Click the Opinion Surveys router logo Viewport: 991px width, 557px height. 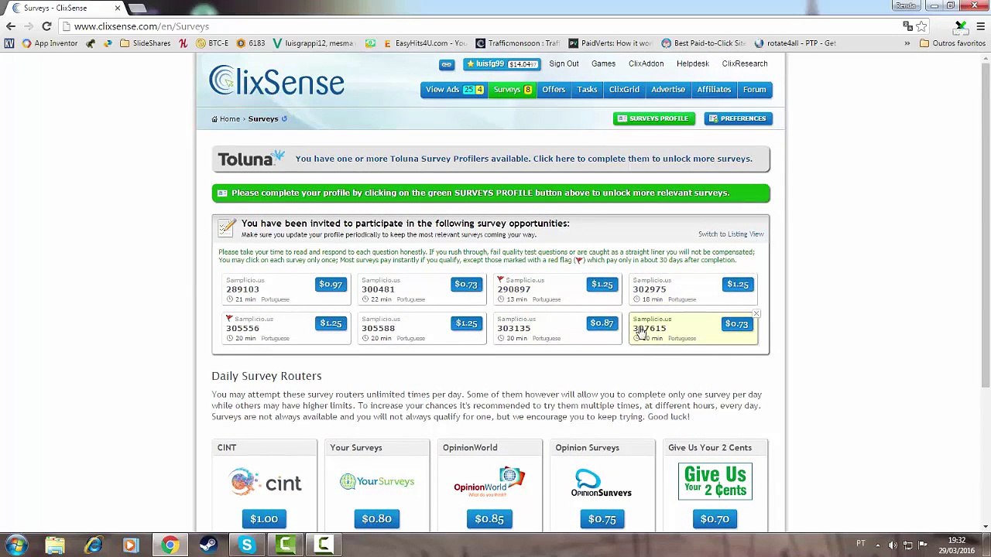click(602, 484)
